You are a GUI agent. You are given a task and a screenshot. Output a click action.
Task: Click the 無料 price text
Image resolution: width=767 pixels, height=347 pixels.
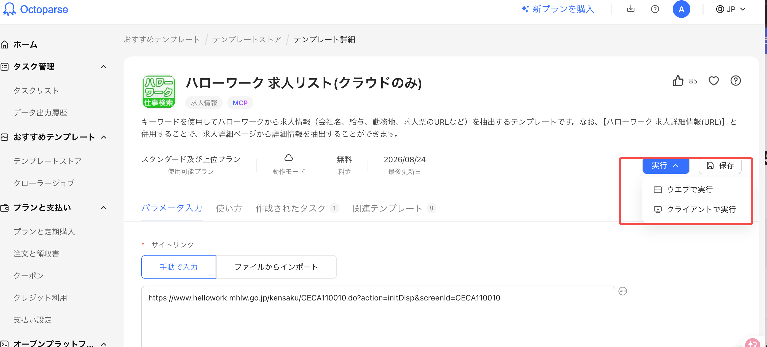point(344,159)
